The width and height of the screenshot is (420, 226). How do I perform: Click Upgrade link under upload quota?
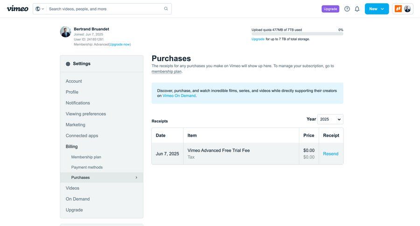[x=258, y=39]
